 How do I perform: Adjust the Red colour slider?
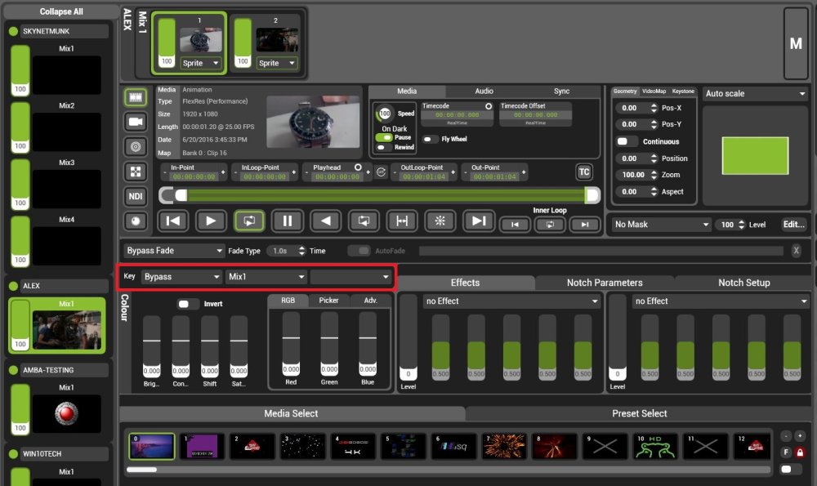[291, 345]
